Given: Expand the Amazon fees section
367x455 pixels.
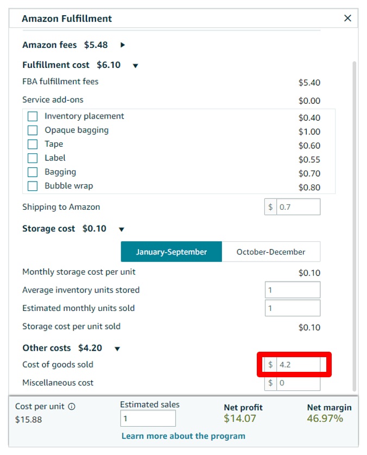Looking at the screenshot, I should click(123, 45).
